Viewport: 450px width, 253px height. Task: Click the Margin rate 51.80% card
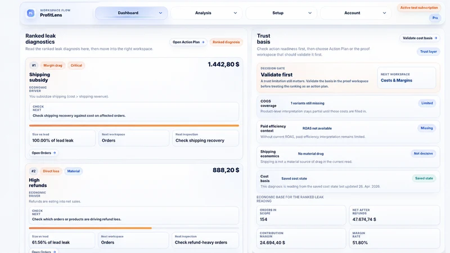(394, 238)
